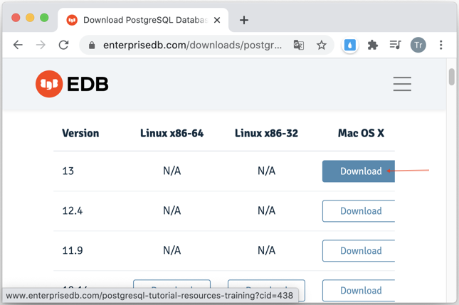Select the Download PostgreSQL Database tab
Viewport: 459px width, 305px height.
[x=143, y=20]
